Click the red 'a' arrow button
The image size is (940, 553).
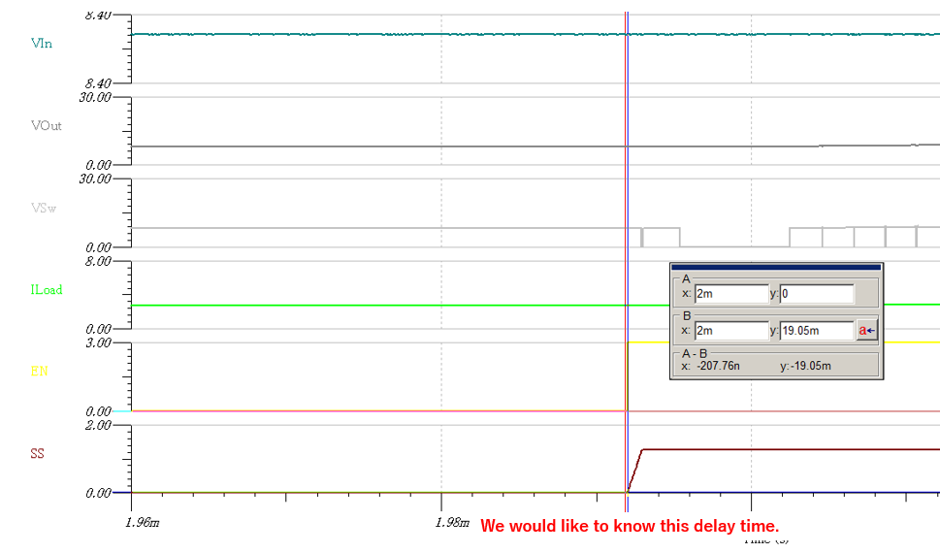(x=867, y=331)
